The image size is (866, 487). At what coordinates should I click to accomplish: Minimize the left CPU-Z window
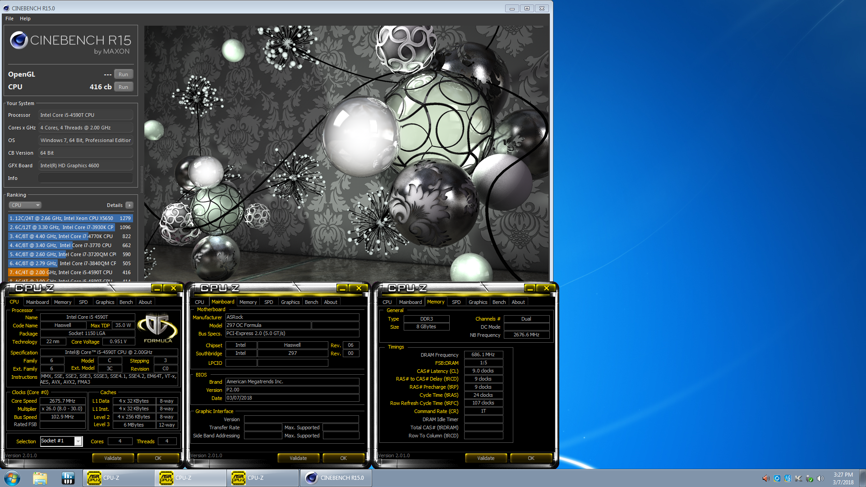pyautogui.click(x=157, y=288)
